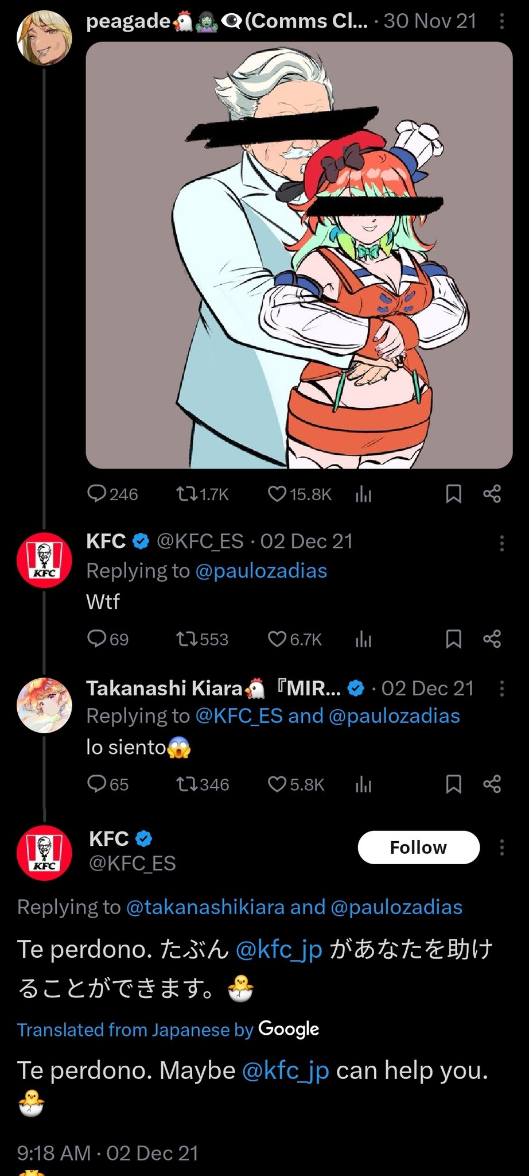Open more options for peagade's post
The width and height of the screenshot is (529, 1176).
[x=501, y=22]
